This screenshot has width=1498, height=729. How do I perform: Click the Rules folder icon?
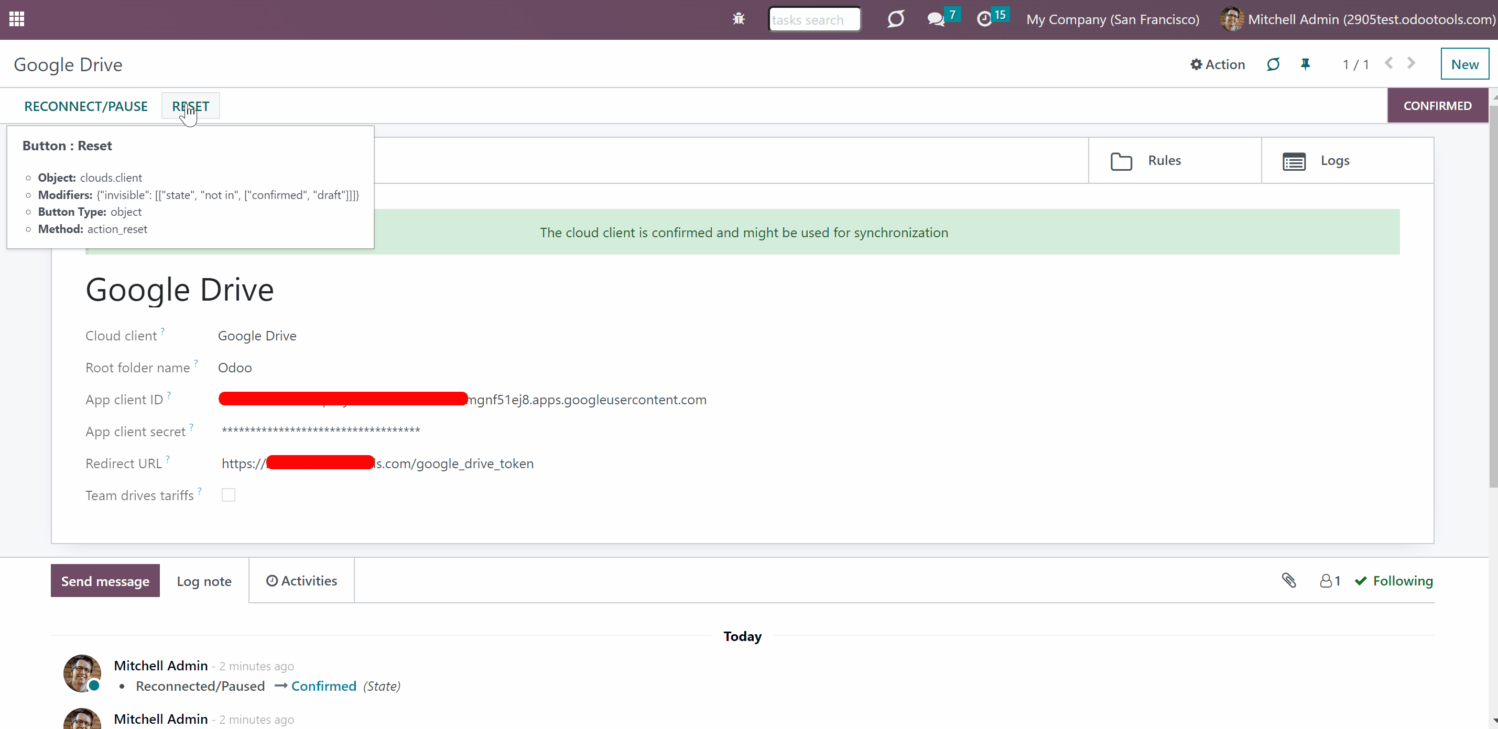(x=1121, y=161)
